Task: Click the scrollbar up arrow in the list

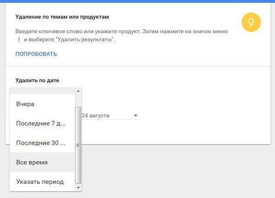Action: (x=78, y=91)
